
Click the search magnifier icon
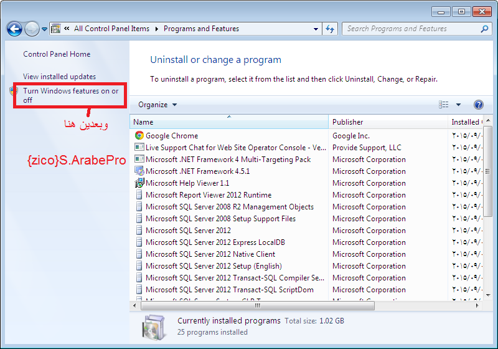[x=484, y=29]
